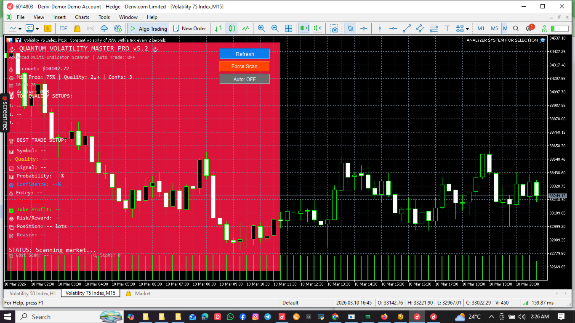The width and height of the screenshot is (575, 323).
Task: Switch chart to line chart
Action: pos(245,29)
